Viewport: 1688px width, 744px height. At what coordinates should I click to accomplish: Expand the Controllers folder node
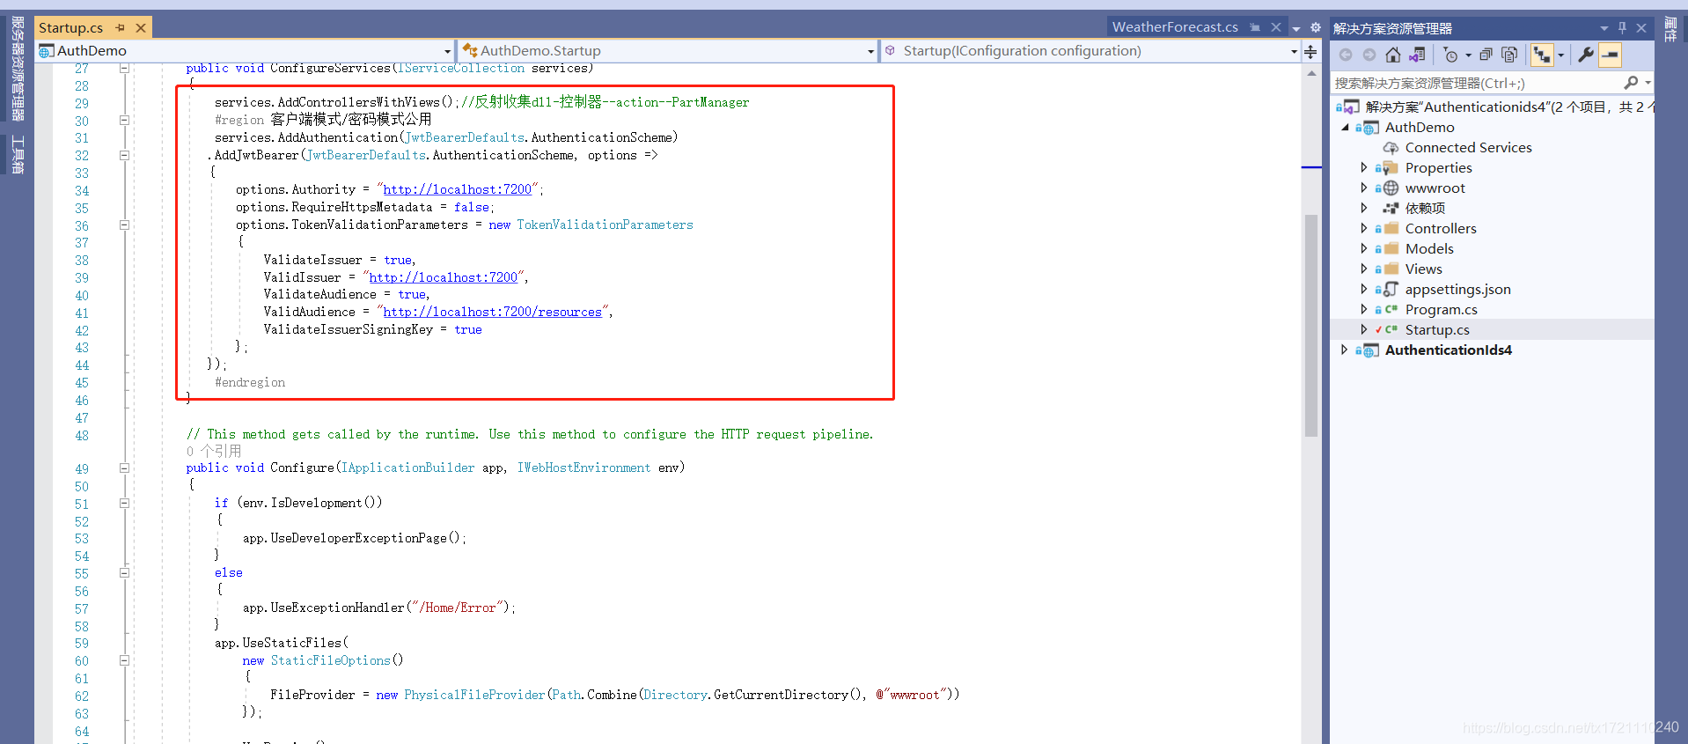pos(1364,228)
